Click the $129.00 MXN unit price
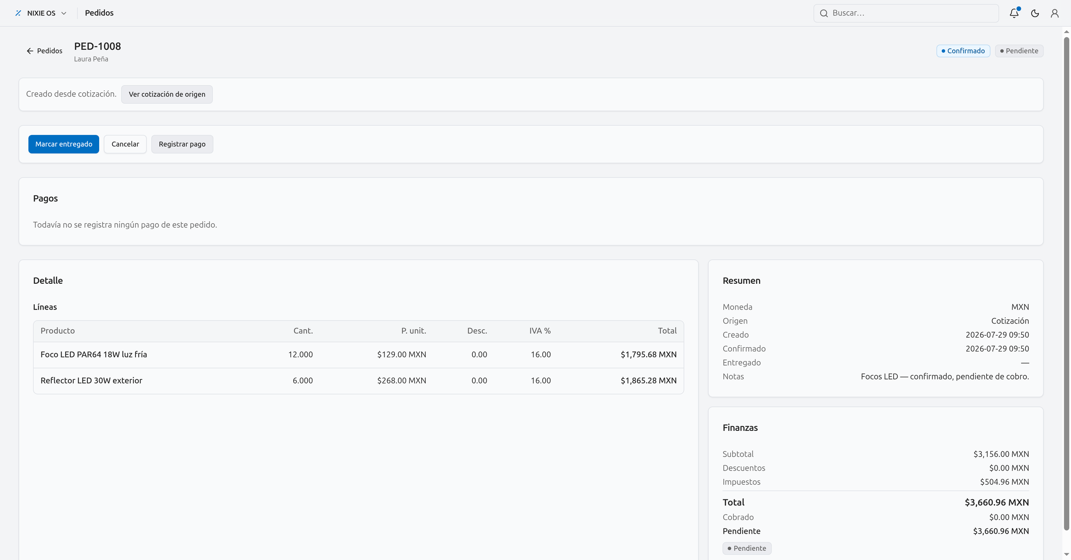This screenshot has width=1071, height=560. point(402,354)
